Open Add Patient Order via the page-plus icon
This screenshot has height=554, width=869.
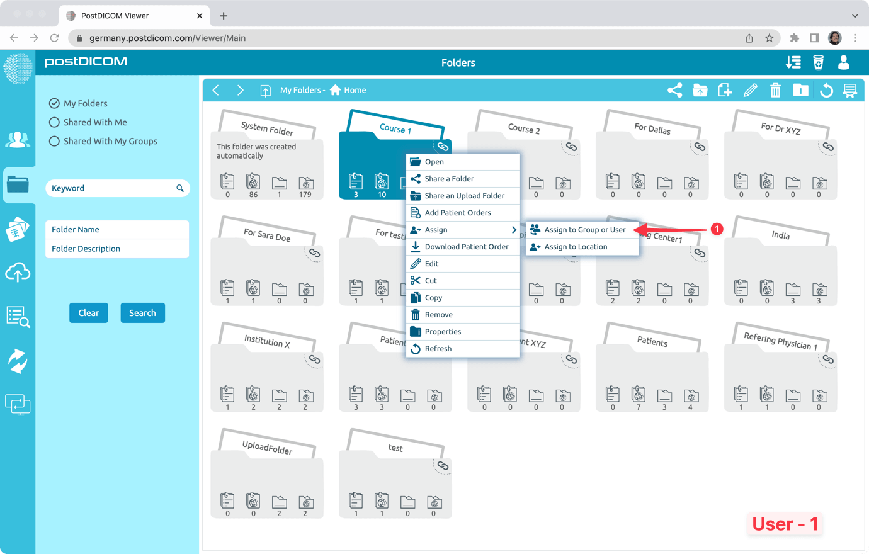coord(725,90)
